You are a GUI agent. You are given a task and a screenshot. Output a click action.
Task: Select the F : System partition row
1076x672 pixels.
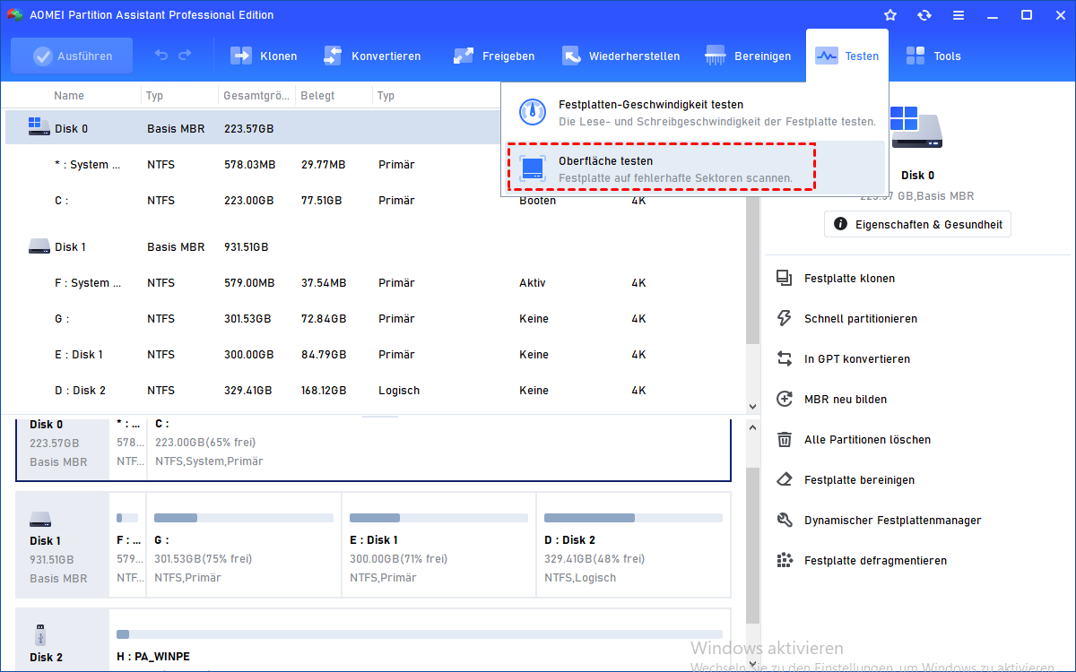coord(375,283)
